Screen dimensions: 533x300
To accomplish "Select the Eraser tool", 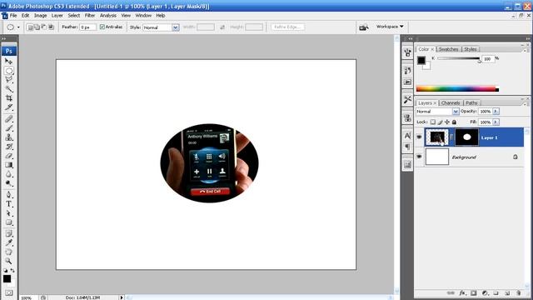I will (x=9, y=156).
